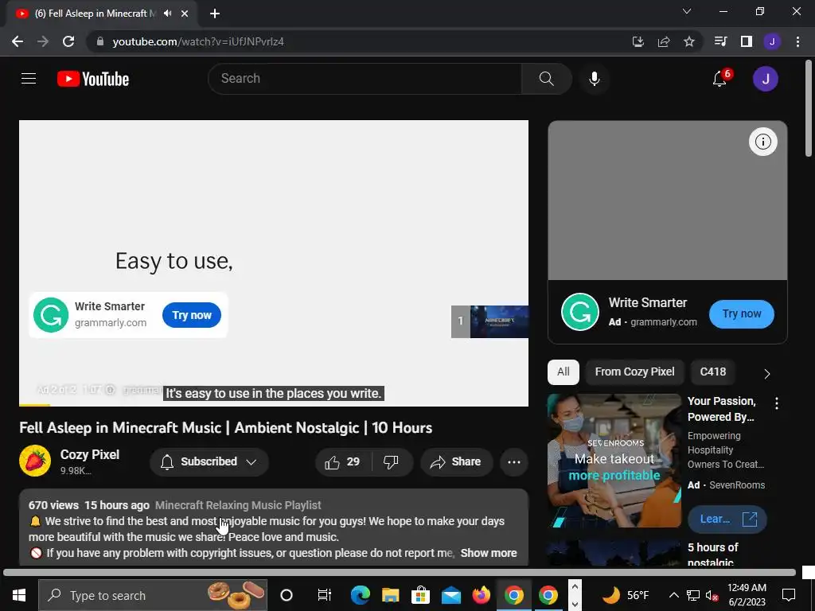The width and height of the screenshot is (815, 611).
Task: Click the vertical page scrollbar
Action: point(809,108)
